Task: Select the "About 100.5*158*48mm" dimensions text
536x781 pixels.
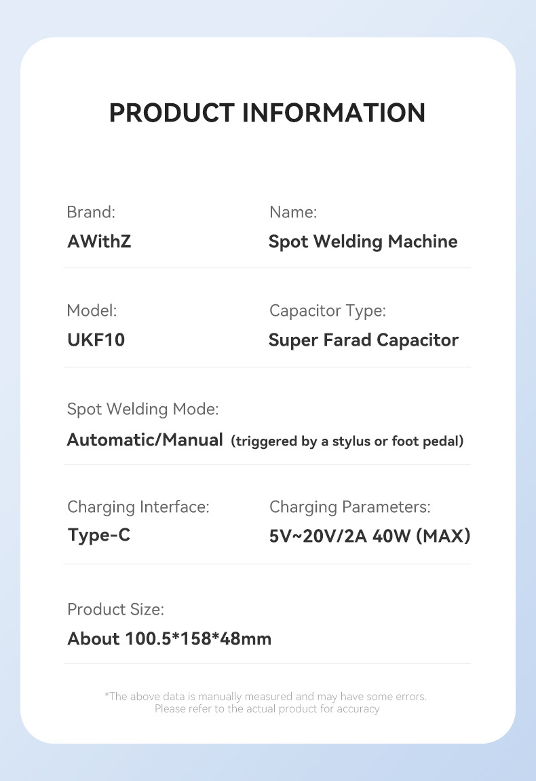Action: (x=169, y=639)
